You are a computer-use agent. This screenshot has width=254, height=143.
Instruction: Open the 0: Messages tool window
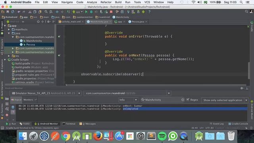click(87, 124)
